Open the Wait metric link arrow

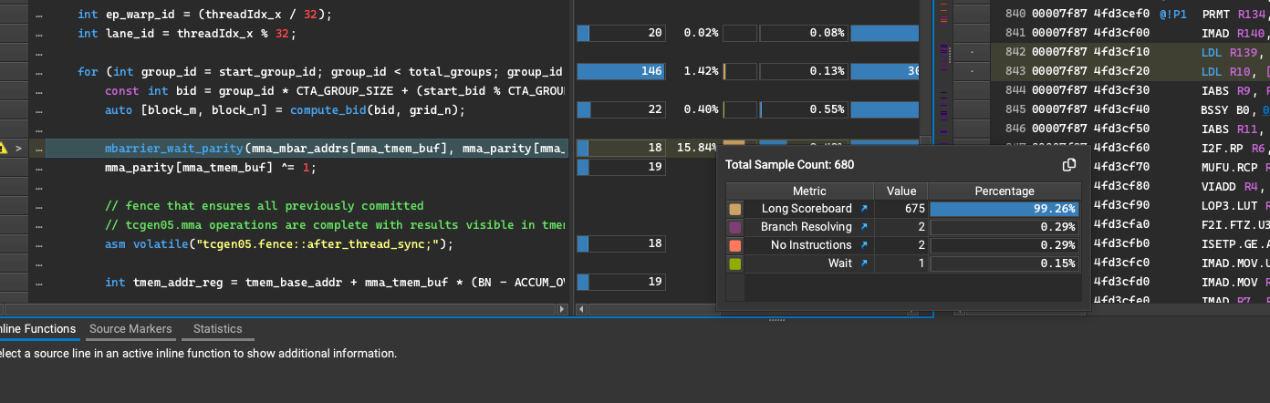tap(863, 263)
